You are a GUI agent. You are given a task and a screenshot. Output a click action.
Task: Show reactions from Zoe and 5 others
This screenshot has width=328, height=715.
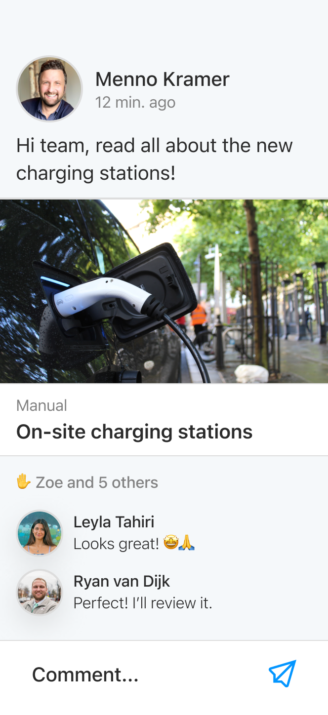coord(97,482)
